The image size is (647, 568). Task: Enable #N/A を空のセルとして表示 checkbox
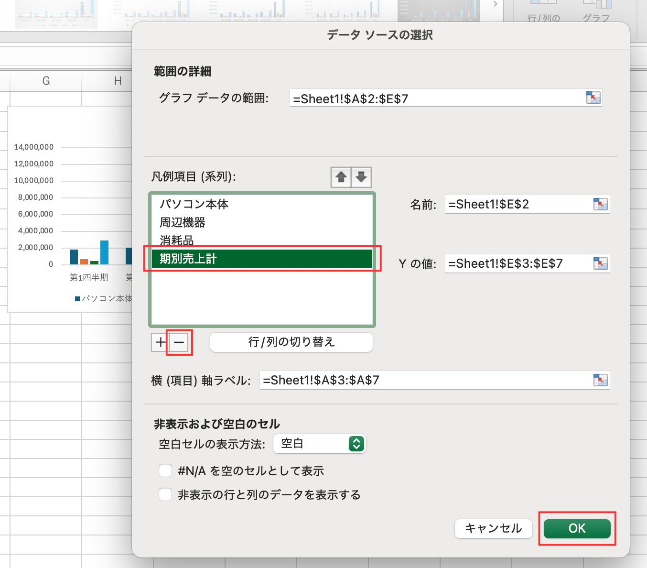(165, 471)
